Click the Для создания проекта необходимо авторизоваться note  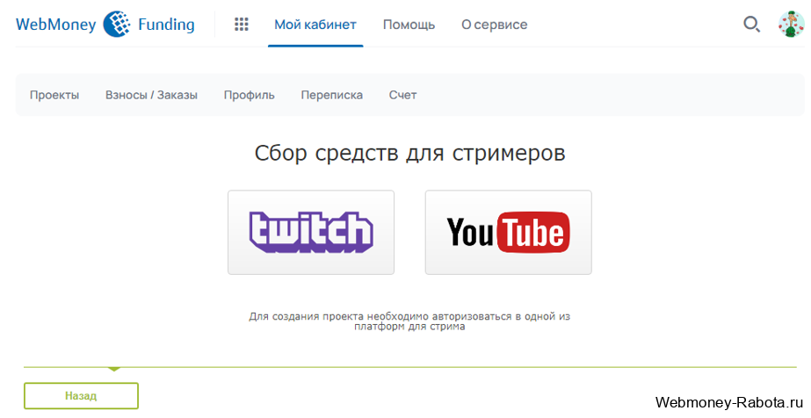pyautogui.click(x=409, y=321)
